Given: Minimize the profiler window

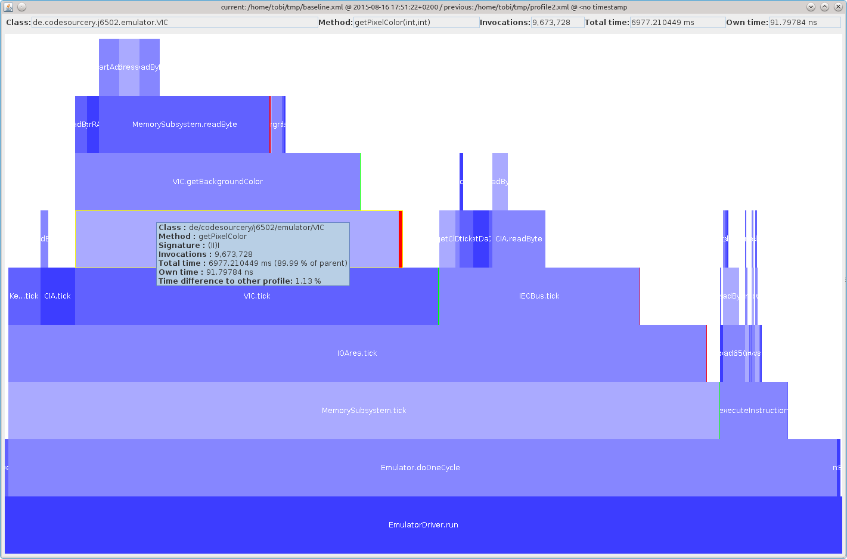Looking at the screenshot, I should [x=811, y=7].
